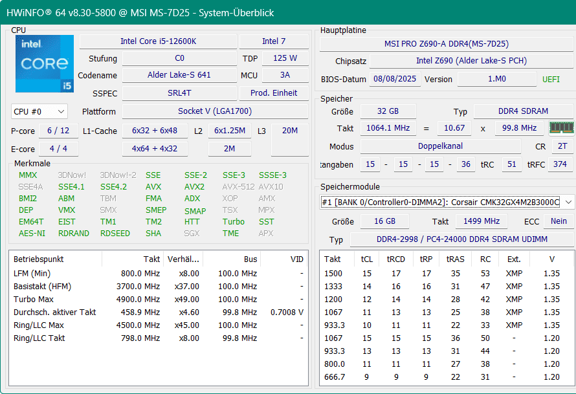Click the Doppelkanal memory mode field
The width and height of the screenshot is (576, 394).
point(440,146)
